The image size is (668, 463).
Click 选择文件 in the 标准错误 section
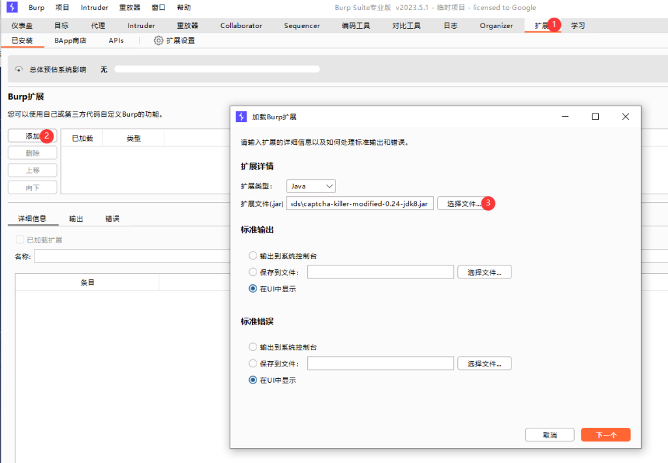coord(485,363)
